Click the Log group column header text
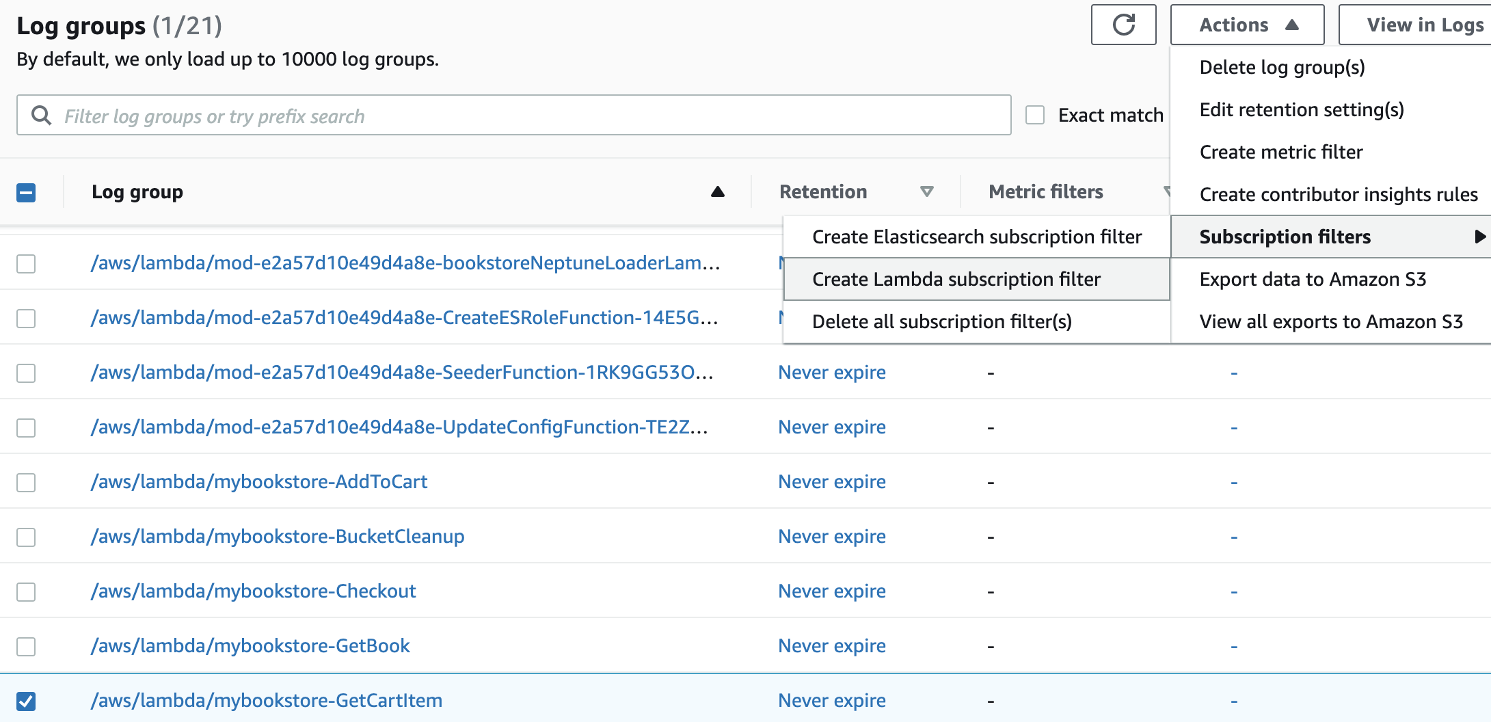 coord(137,192)
